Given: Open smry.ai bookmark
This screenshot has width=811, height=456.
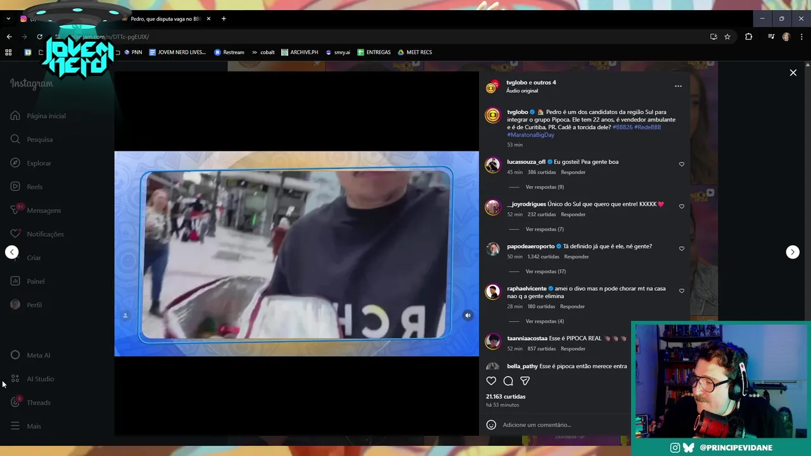Looking at the screenshot, I should [x=338, y=52].
